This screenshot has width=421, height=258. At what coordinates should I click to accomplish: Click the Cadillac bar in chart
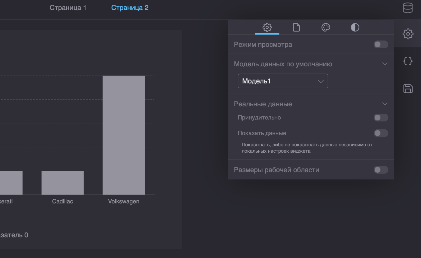click(62, 183)
